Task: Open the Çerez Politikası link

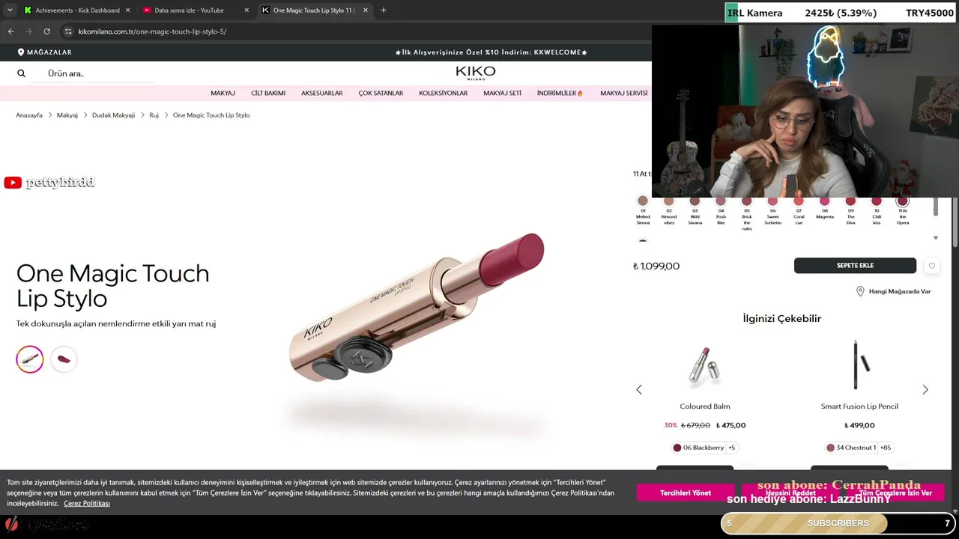Action: coord(87,503)
